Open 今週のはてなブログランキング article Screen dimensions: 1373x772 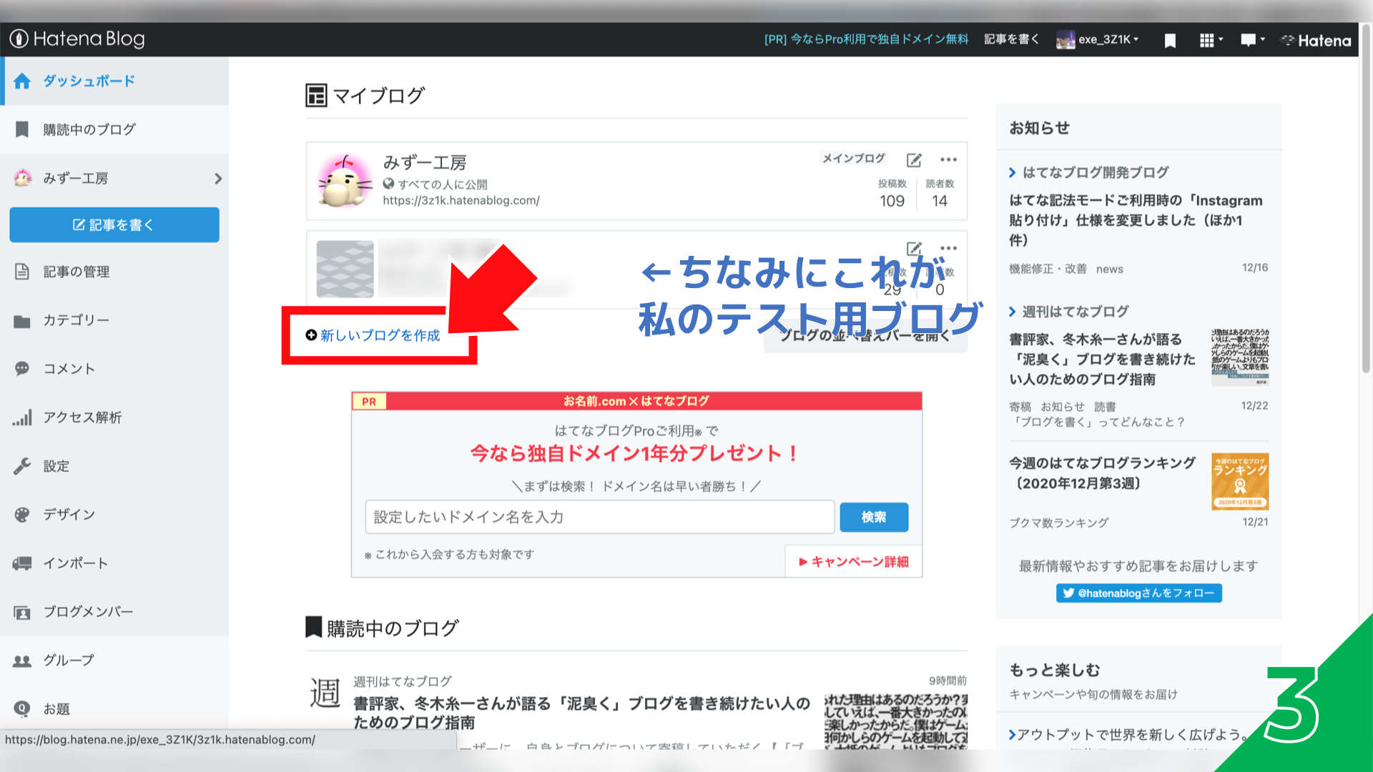[1102, 473]
